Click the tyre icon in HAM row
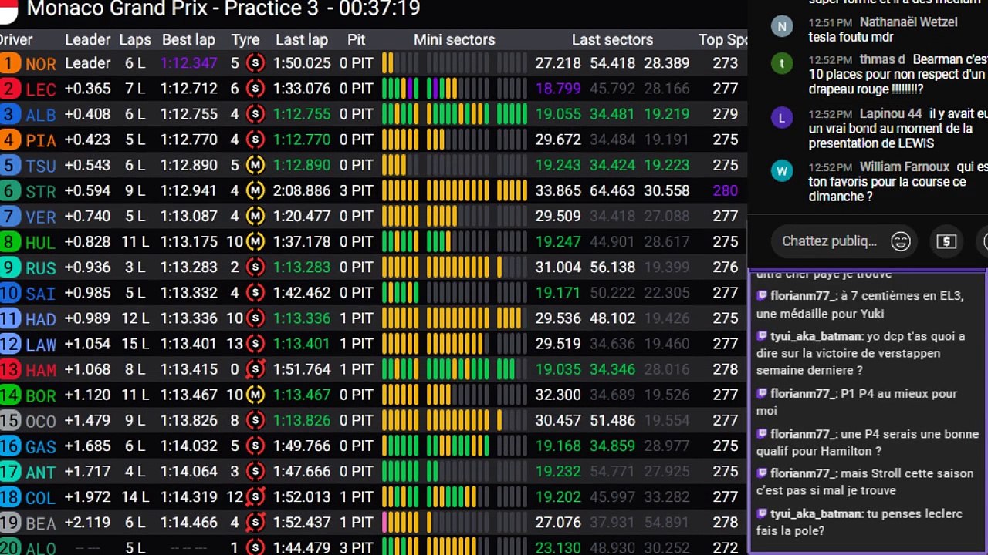 click(x=255, y=369)
